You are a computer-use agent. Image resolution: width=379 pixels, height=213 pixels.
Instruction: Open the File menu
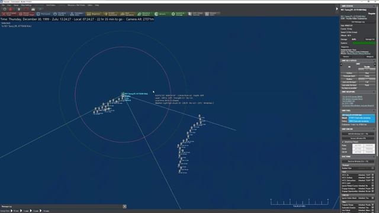point(3,5)
